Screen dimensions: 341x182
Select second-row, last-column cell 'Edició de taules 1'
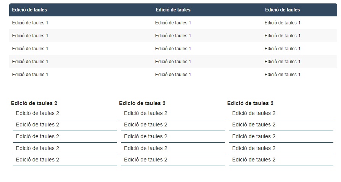282,36
